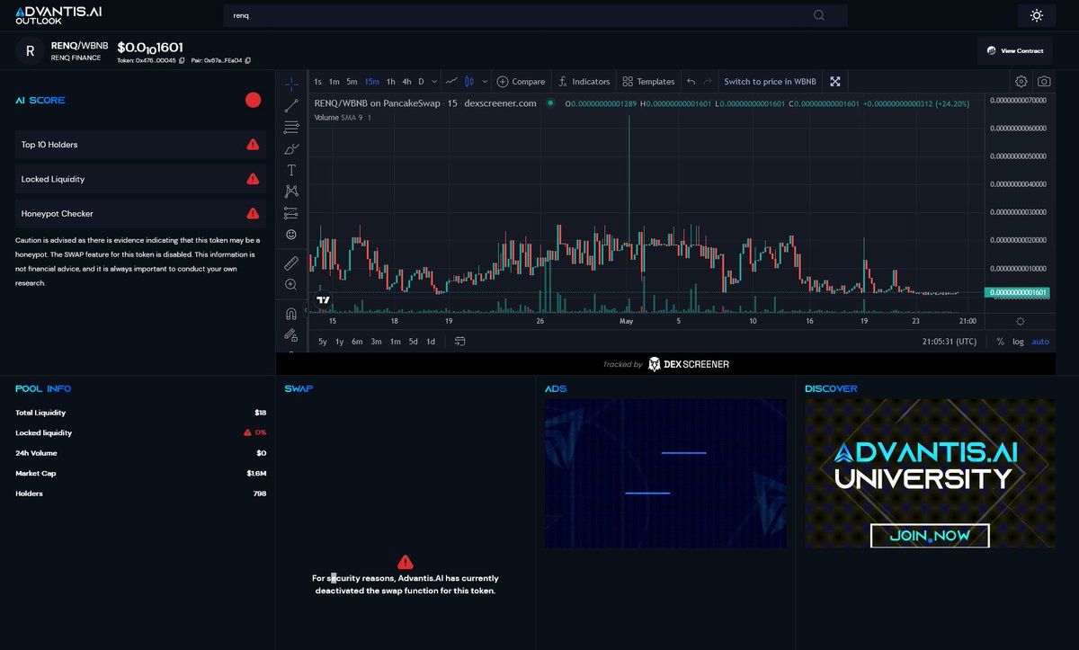Open the Advantis.AI University ad thumbnail
Viewport: 1079px width, 650px height.
click(x=930, y=474)
